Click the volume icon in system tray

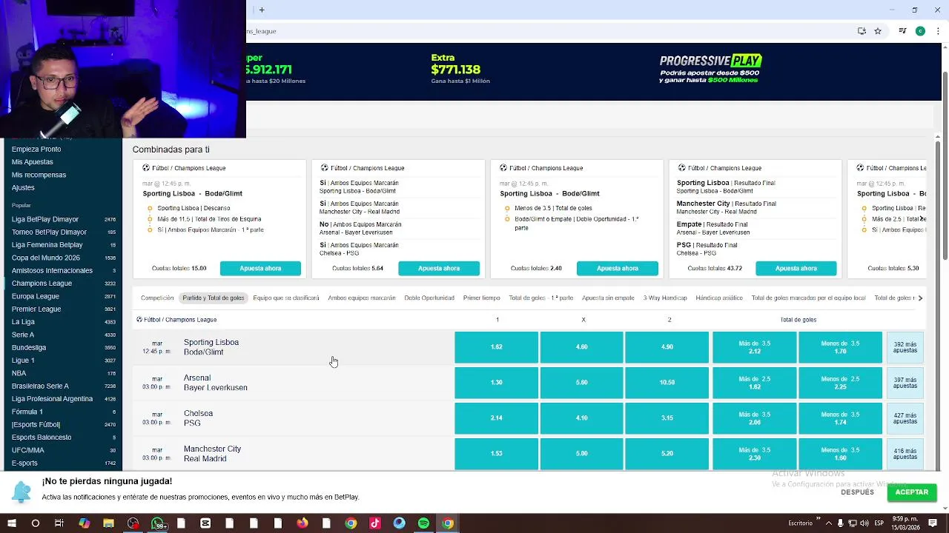coord(865,523)
